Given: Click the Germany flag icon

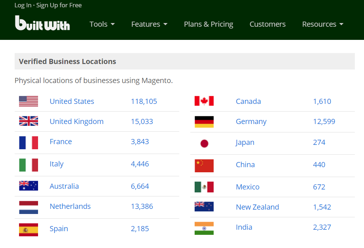Looking at the screenshot, I should point(204,122).
